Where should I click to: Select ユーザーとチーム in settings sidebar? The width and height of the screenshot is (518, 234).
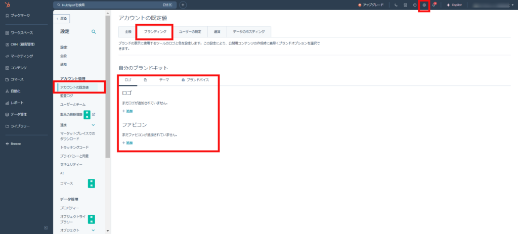tap(73, 104)
